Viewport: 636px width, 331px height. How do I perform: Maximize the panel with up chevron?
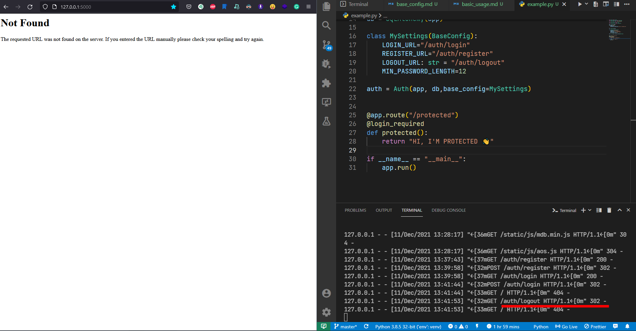620,210
